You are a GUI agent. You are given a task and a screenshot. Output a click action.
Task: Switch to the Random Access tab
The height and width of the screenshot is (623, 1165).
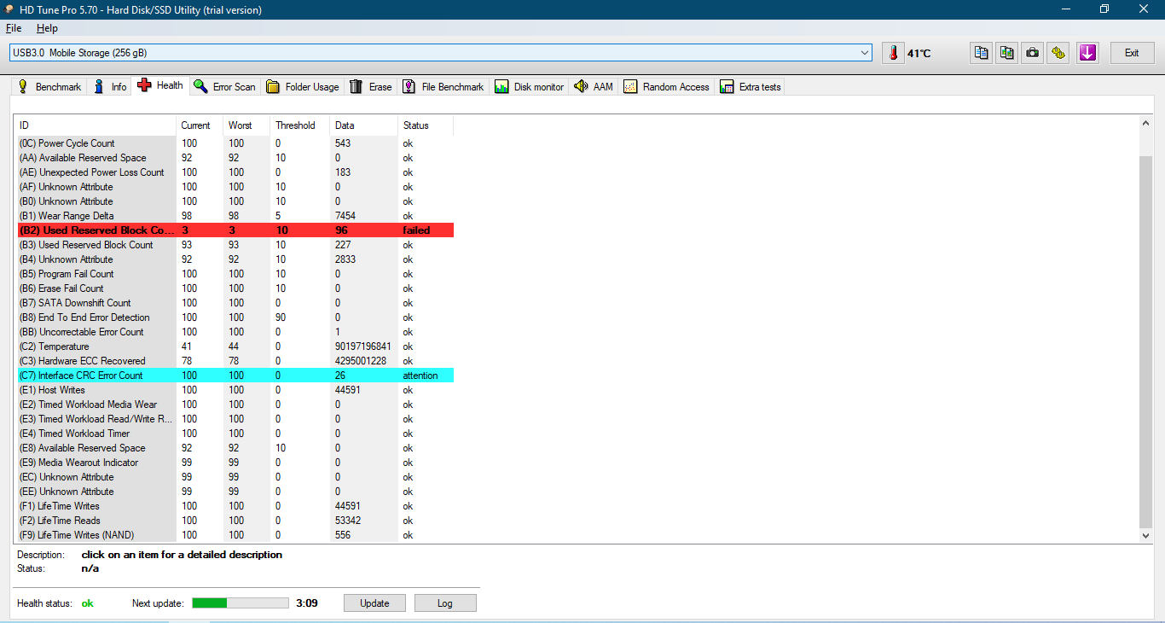pyautogui.click(x=667, y=86)
